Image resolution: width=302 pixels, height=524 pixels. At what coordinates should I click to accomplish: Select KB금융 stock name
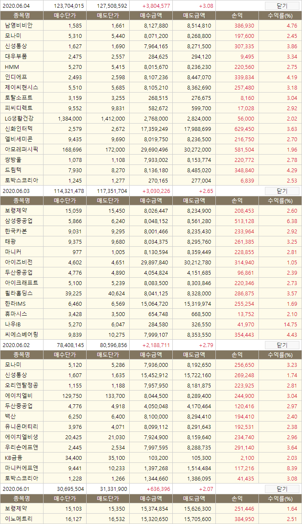pyautogui.click(x=13, y=458)
